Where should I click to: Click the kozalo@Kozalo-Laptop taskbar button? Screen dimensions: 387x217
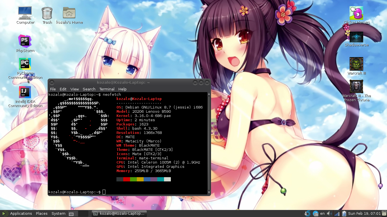pos(119,214)
